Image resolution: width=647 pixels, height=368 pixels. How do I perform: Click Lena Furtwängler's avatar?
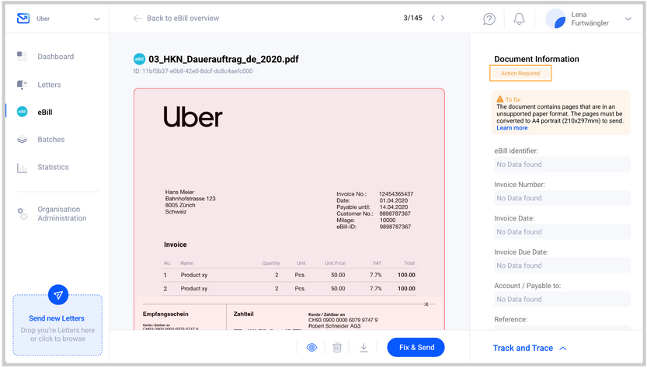[555, 19]
